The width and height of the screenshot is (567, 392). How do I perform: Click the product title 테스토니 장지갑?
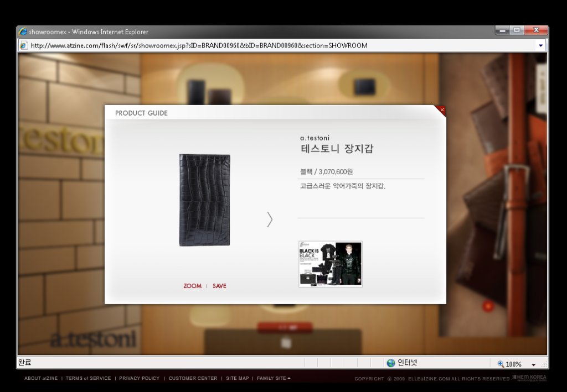coord(337,148)
